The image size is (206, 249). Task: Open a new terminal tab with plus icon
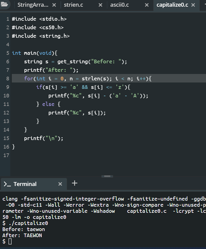tap(74, 183)
